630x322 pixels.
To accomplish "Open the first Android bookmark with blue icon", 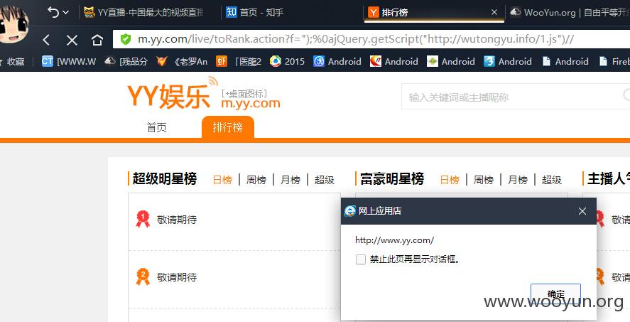I will [337, 62].
